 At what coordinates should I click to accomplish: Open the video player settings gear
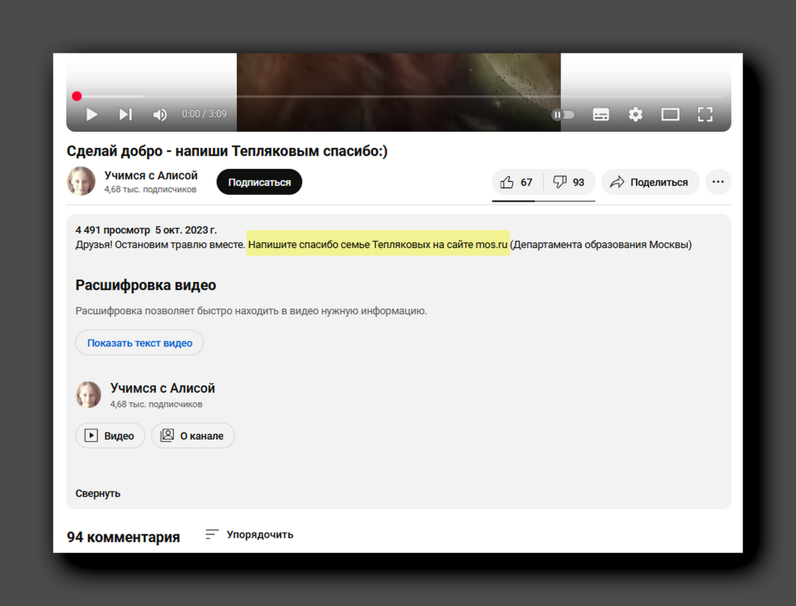(635, 114)
